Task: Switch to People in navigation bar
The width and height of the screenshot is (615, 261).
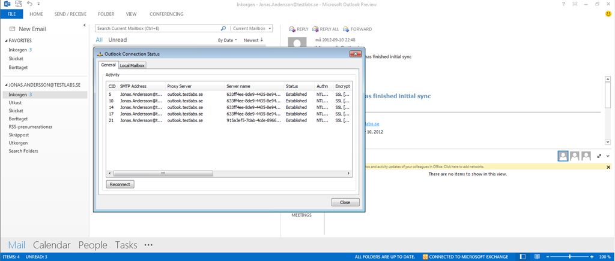Action: coord(92,245)
